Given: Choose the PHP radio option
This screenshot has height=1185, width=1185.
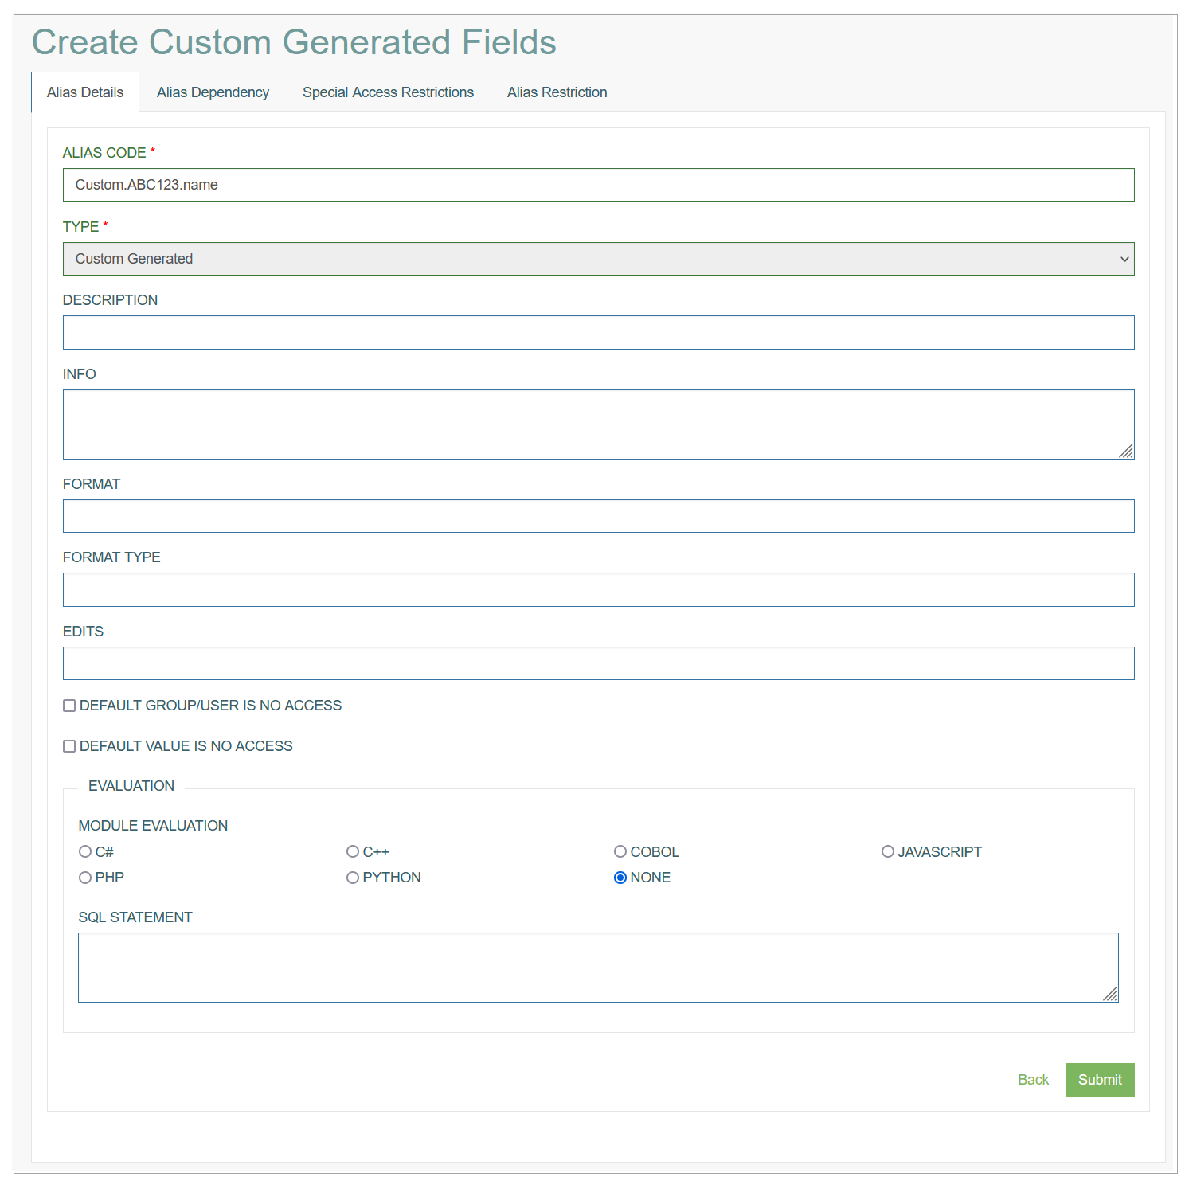Looking at the screenshot, I should [85, 878].
